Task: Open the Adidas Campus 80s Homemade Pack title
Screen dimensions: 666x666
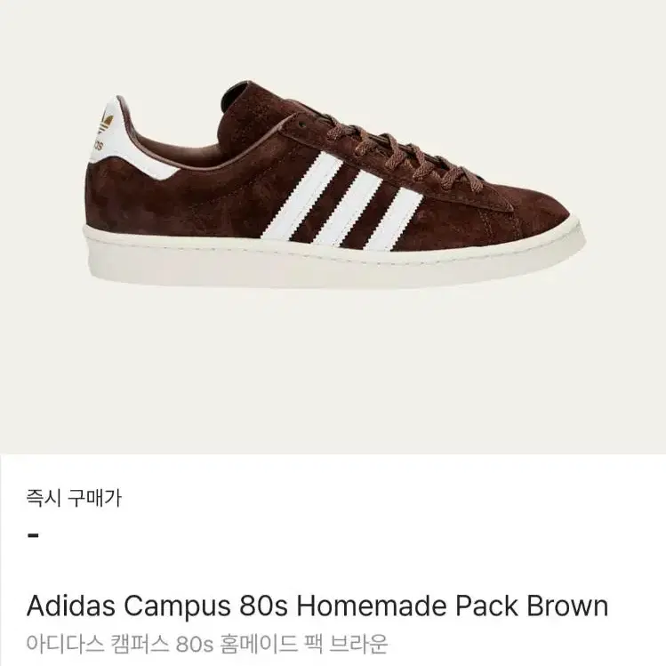Action: 317,606
